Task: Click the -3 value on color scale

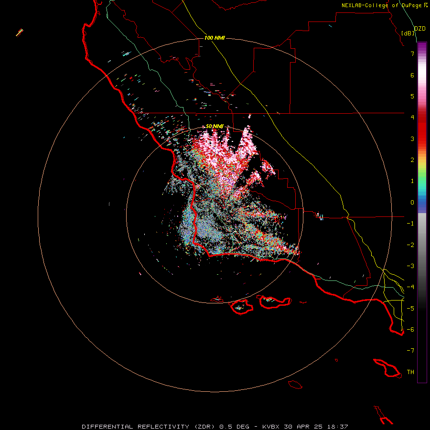Action: point(410,266)
